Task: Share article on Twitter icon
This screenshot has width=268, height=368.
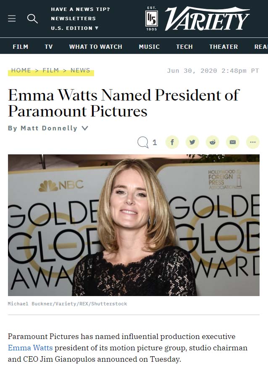Action: (x=192, y=142)
